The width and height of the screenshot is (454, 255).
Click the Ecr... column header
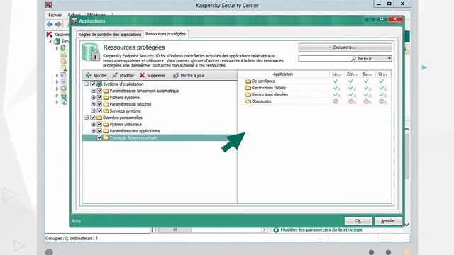click(352, 74)
